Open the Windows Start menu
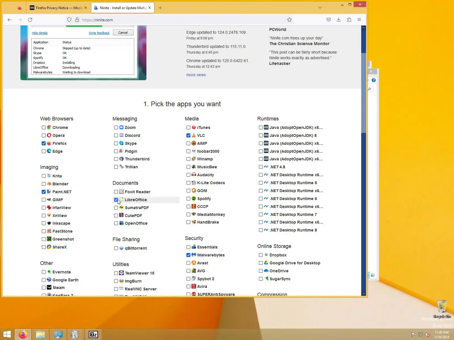Screen dimensions: 454x340 [x=7, y=335]
